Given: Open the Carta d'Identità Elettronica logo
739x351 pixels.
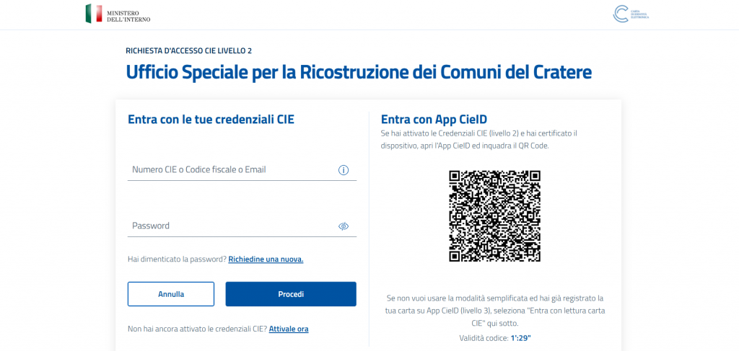Looking at the screenshot, I should 631,14.
